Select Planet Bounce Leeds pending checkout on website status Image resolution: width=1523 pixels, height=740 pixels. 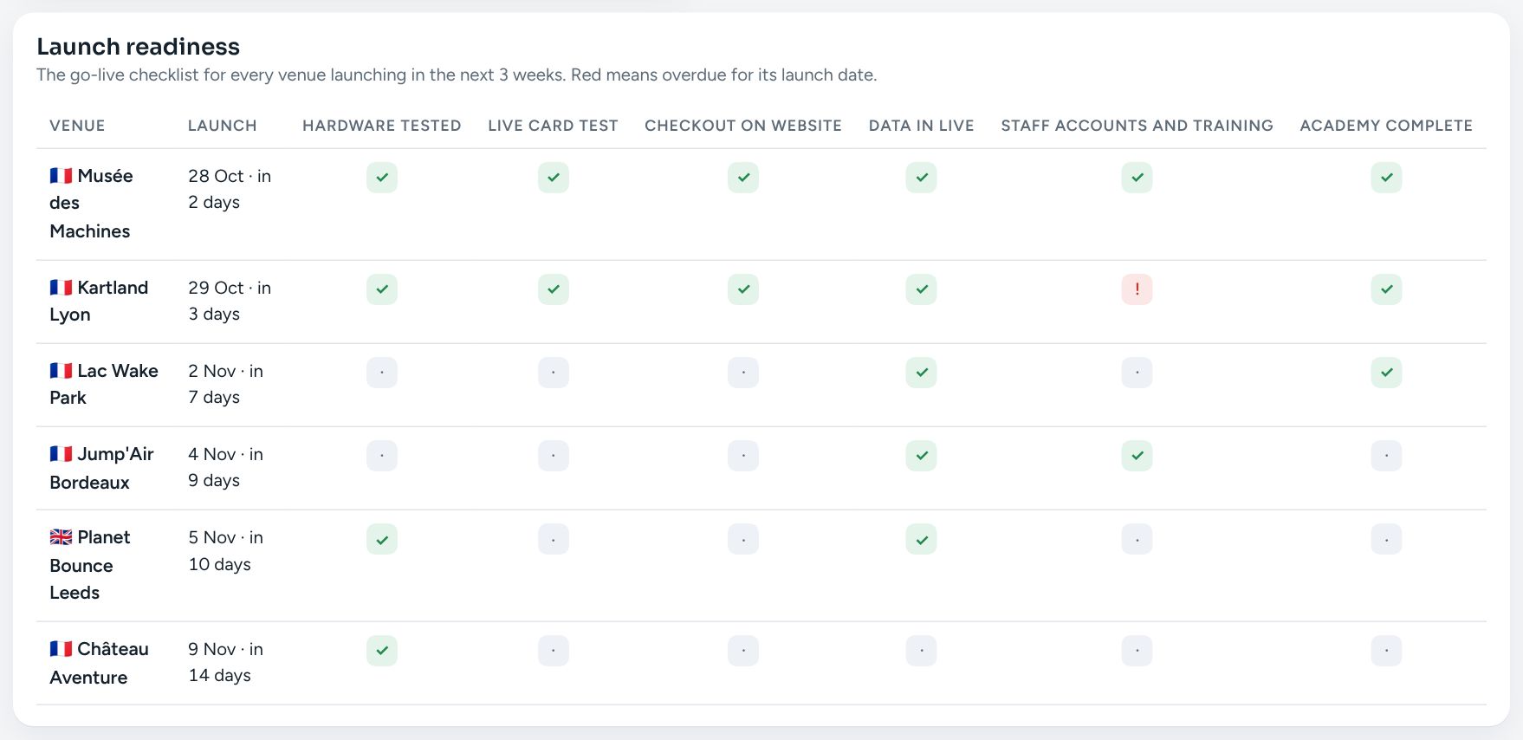743,539
